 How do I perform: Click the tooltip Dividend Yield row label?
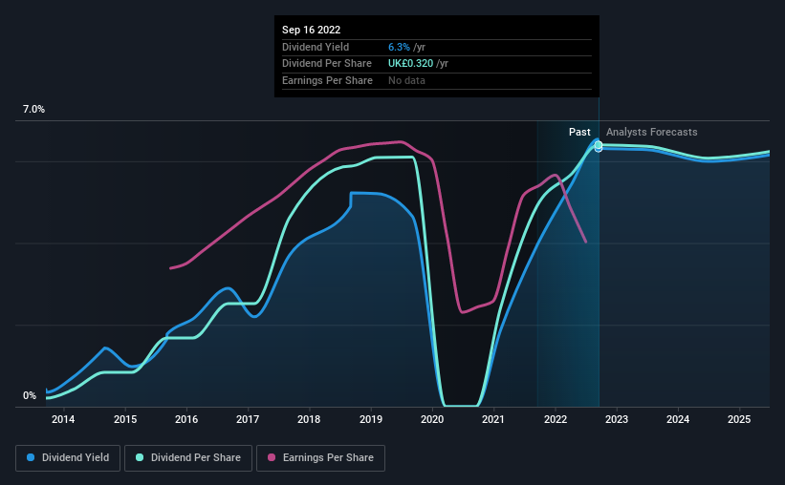click(316, 47)
